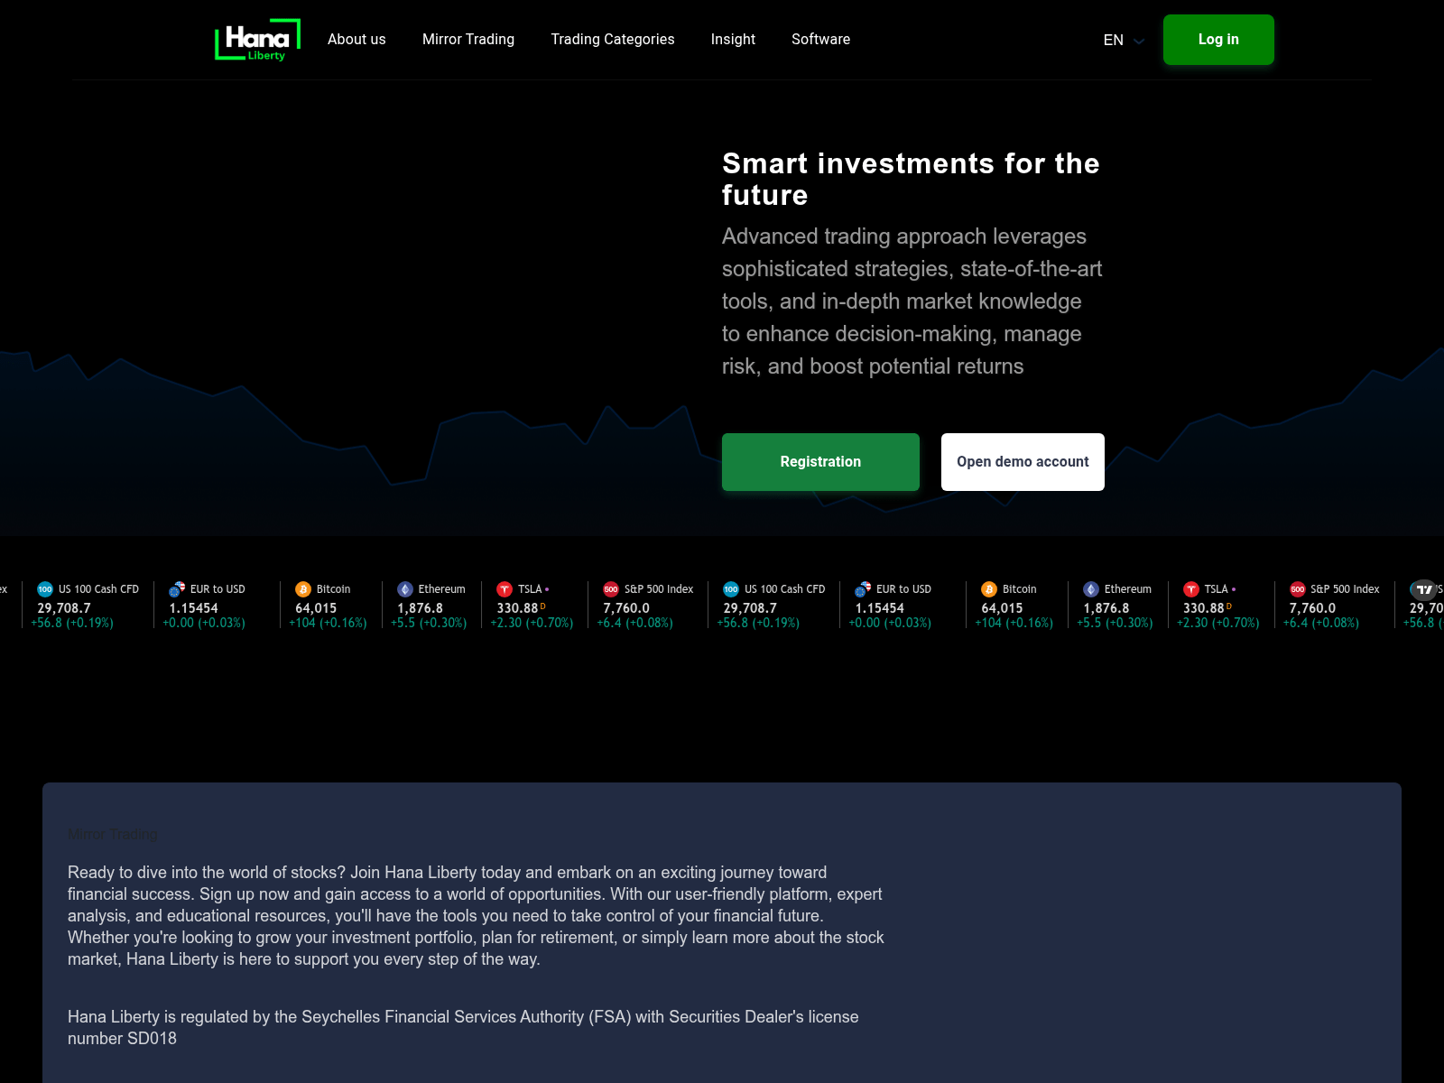Click the rightmost "+104 (+0.16%)" Bitcoin change
This screenshot has height=1083, width=1444.
1014,623
